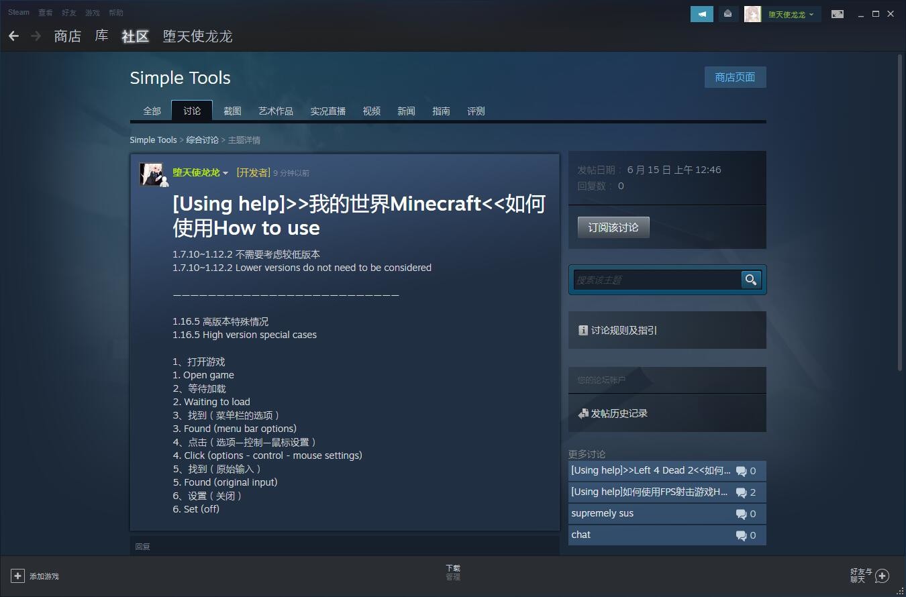
Task: Click 综合讨论 breadcrumb link
Action: [x=203, y=140]
